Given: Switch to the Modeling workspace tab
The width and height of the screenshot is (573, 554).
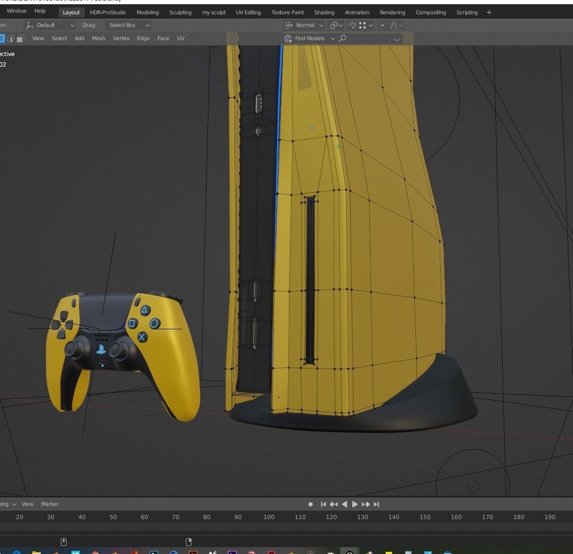Looking at the screenshot, I should pos(148,12).
